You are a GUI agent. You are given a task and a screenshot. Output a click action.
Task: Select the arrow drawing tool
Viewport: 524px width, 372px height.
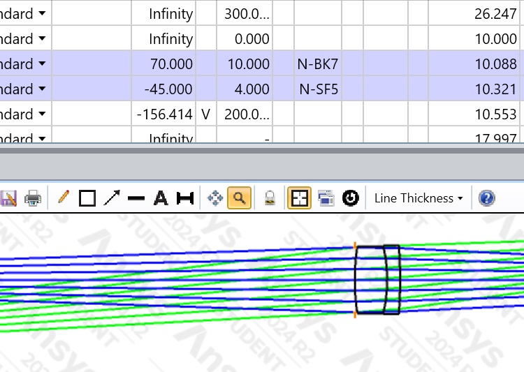coord(112,198)
